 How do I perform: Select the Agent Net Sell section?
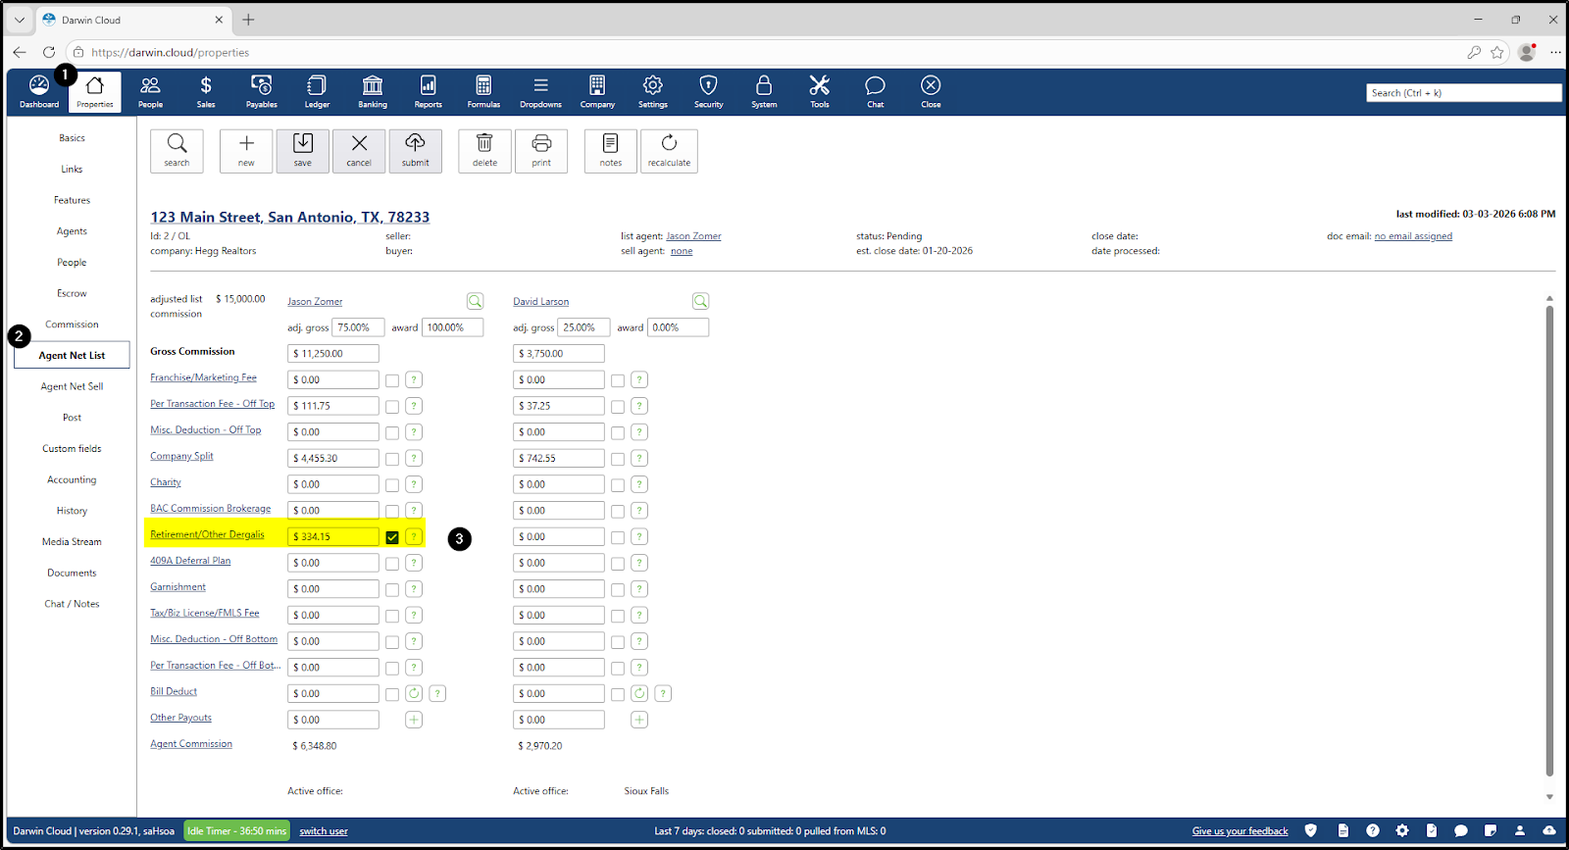[x=72, y=386]
